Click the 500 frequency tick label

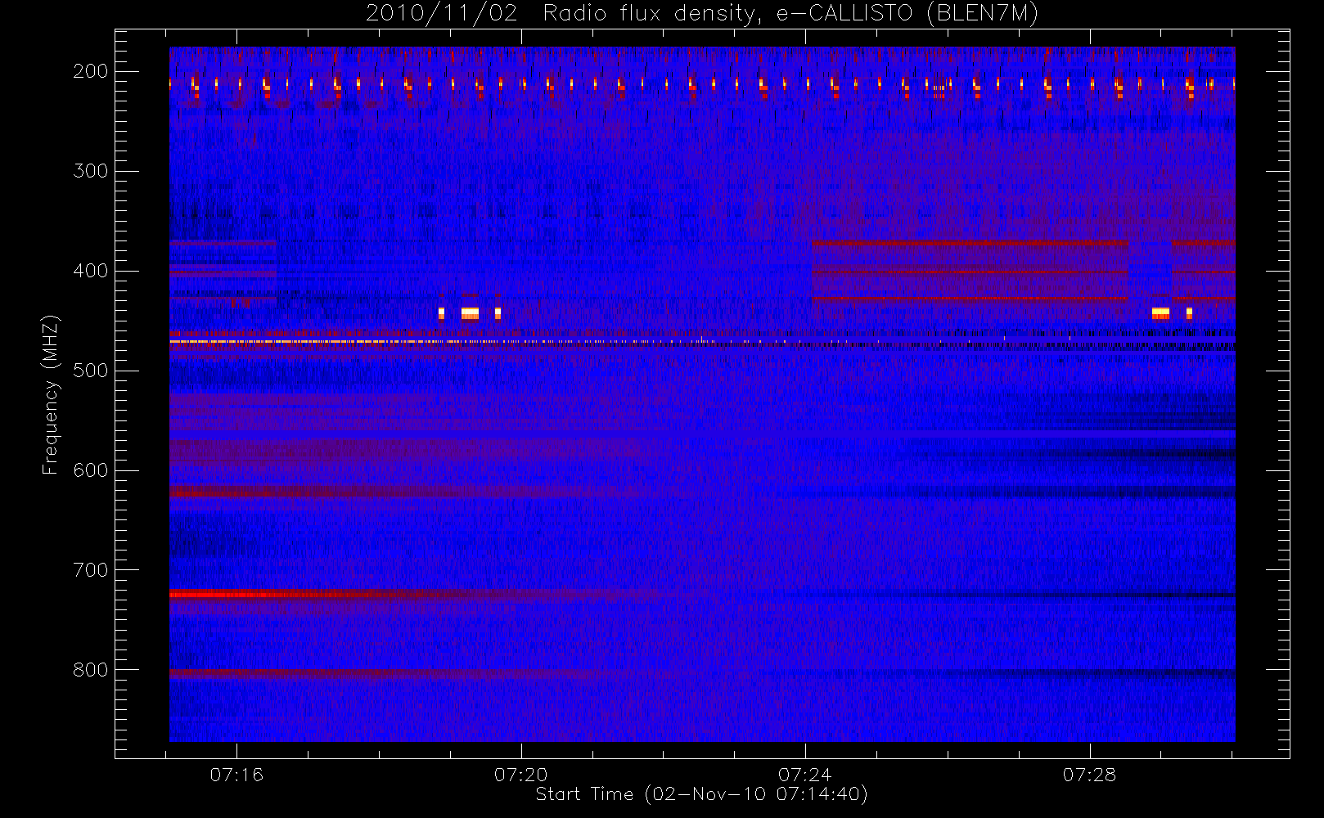click(91, 371)
